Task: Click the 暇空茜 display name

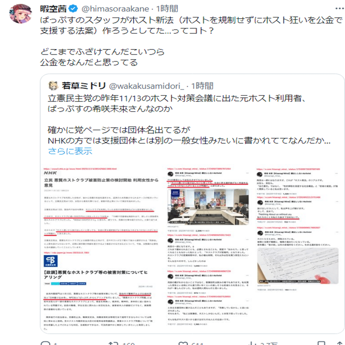Action: point(53,9)
